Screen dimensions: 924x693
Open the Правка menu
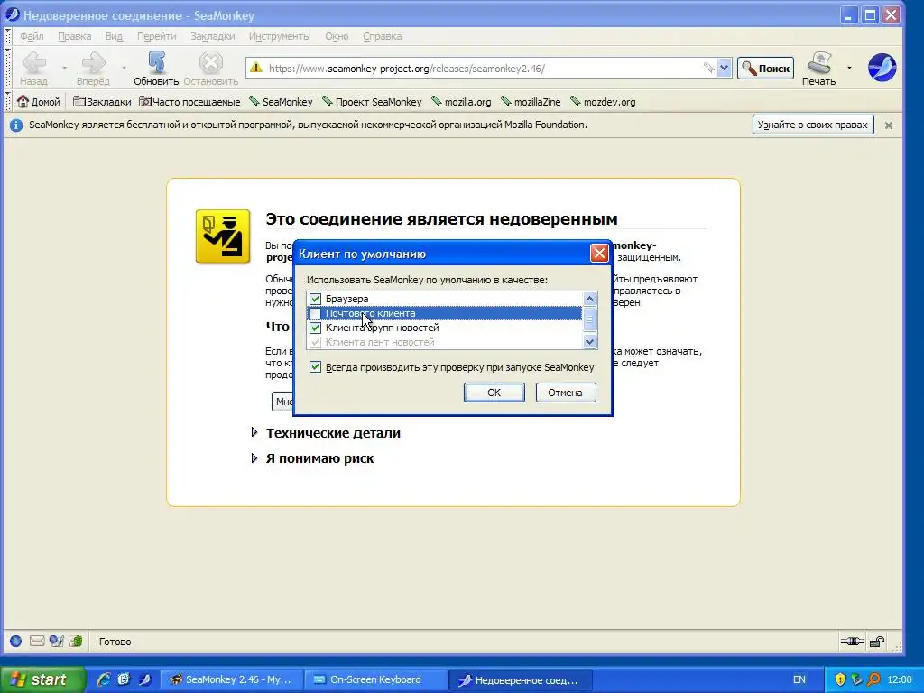point(74,36)
